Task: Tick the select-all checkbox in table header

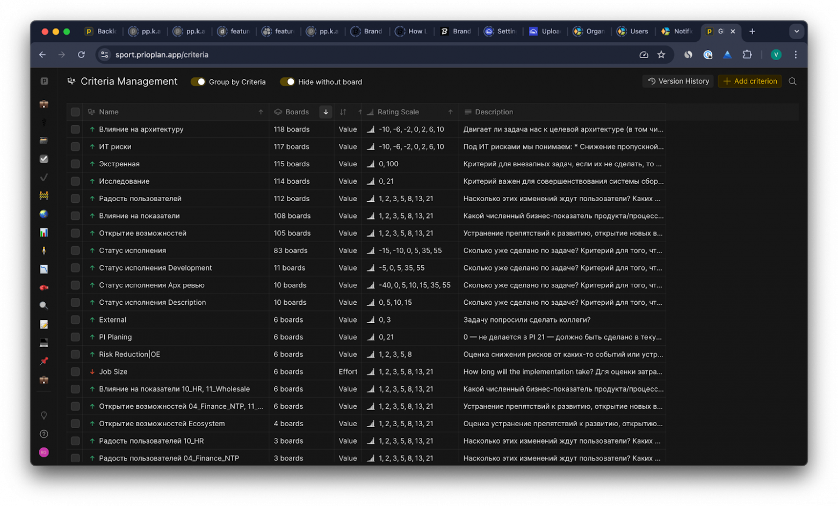Action: coord(75,112)
